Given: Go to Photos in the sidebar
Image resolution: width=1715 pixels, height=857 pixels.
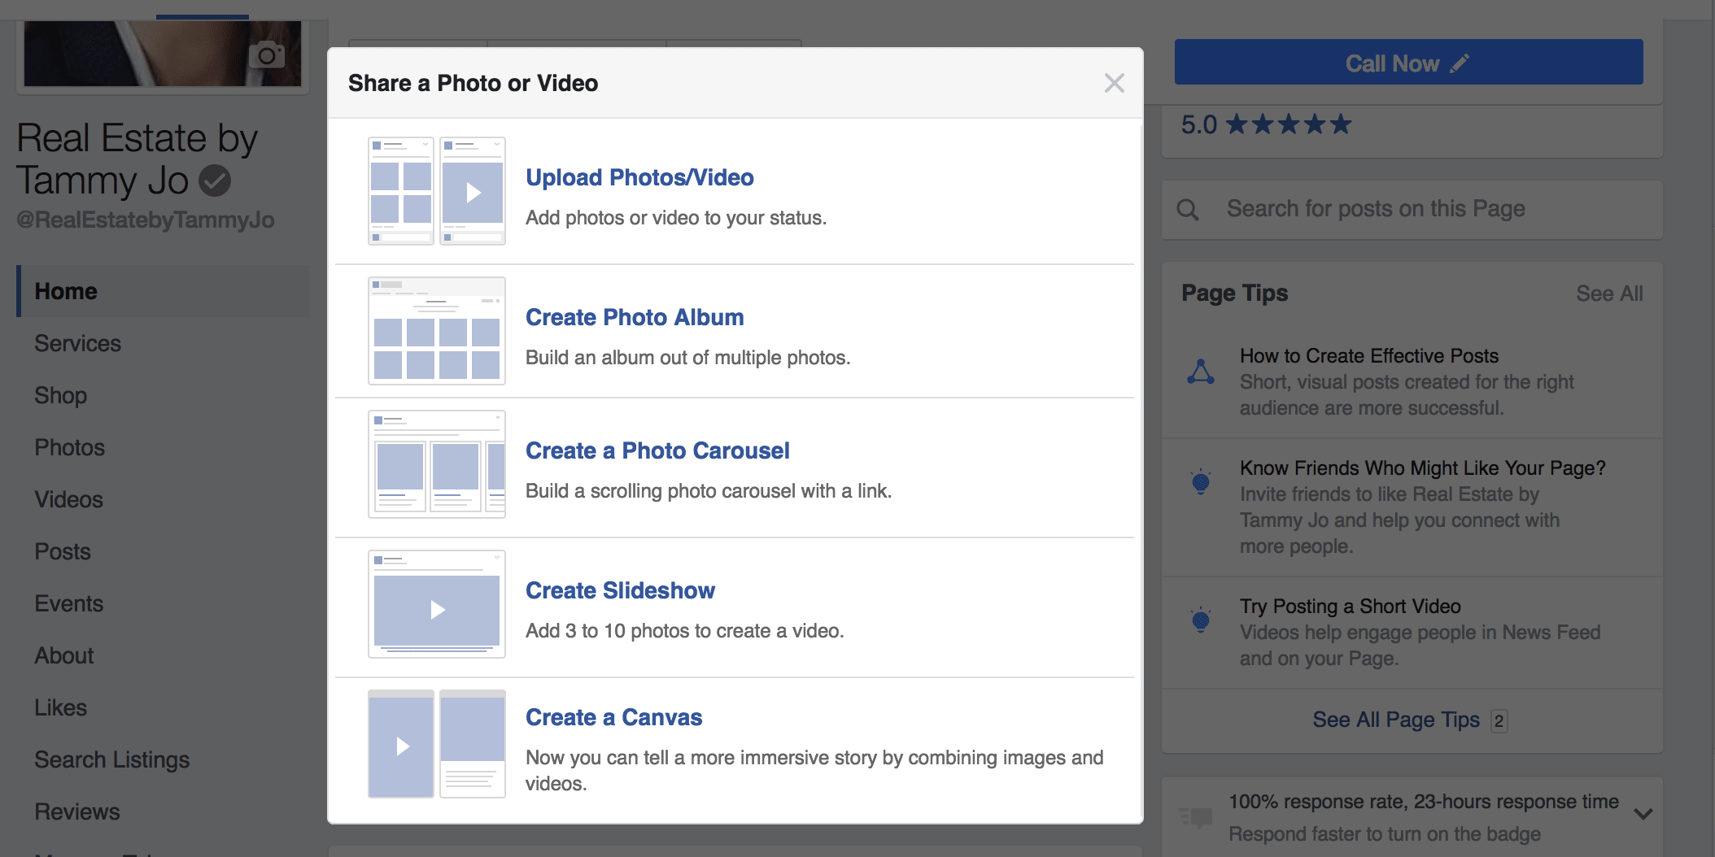Looking at the screenshot, I should pyautogui.click(x=69, y=447).
